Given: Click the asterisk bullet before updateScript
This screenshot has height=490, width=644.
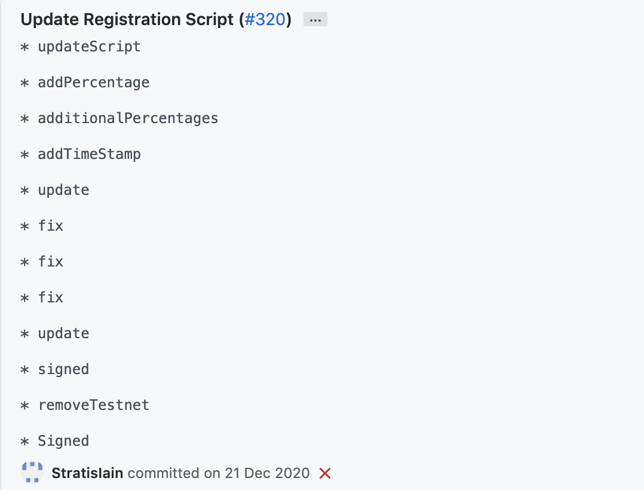Looking at the screenshot, I should 24,47.
